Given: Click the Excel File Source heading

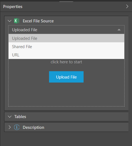Looking at the screenshot, I should [x=38, y=21].
